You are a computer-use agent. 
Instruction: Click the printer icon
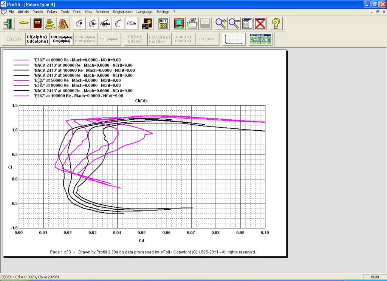click(192, 24)
